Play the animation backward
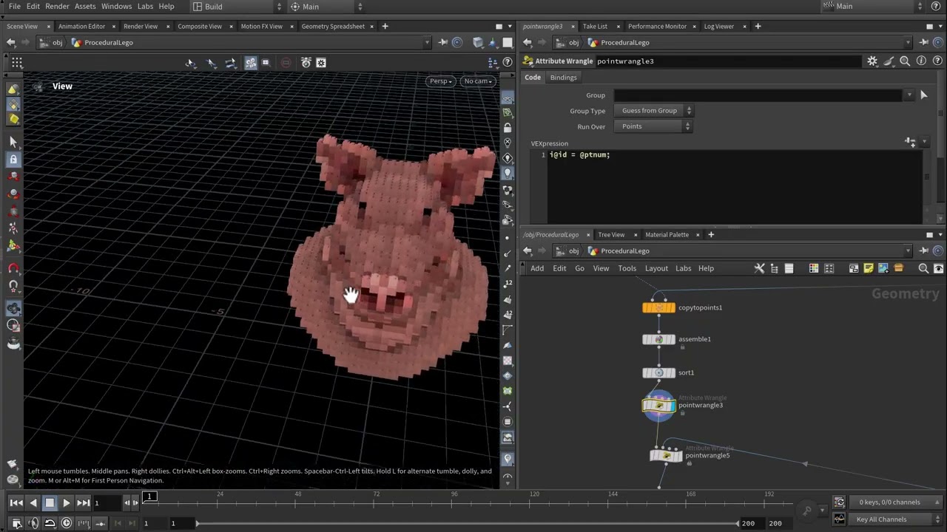The height and width of the screenshot is (532, 947). point(33,503)
